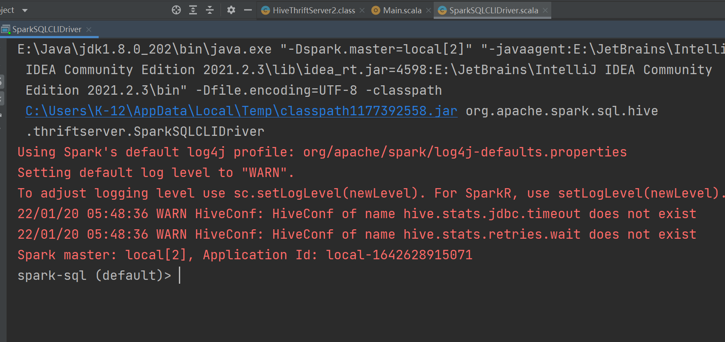Switch to HiveThriftServer2.class tab
This screenshot has width=725, height=342.
tap(314, 10)
